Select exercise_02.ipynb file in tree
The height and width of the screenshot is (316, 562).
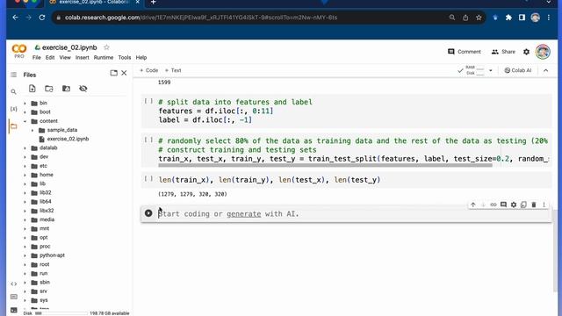tap(68, 139)
